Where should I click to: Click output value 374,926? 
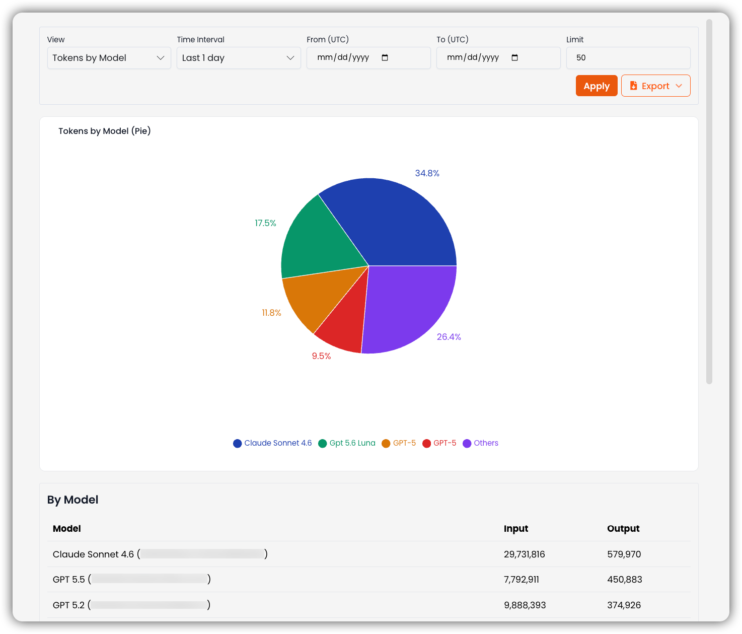(x=624, y=605)
